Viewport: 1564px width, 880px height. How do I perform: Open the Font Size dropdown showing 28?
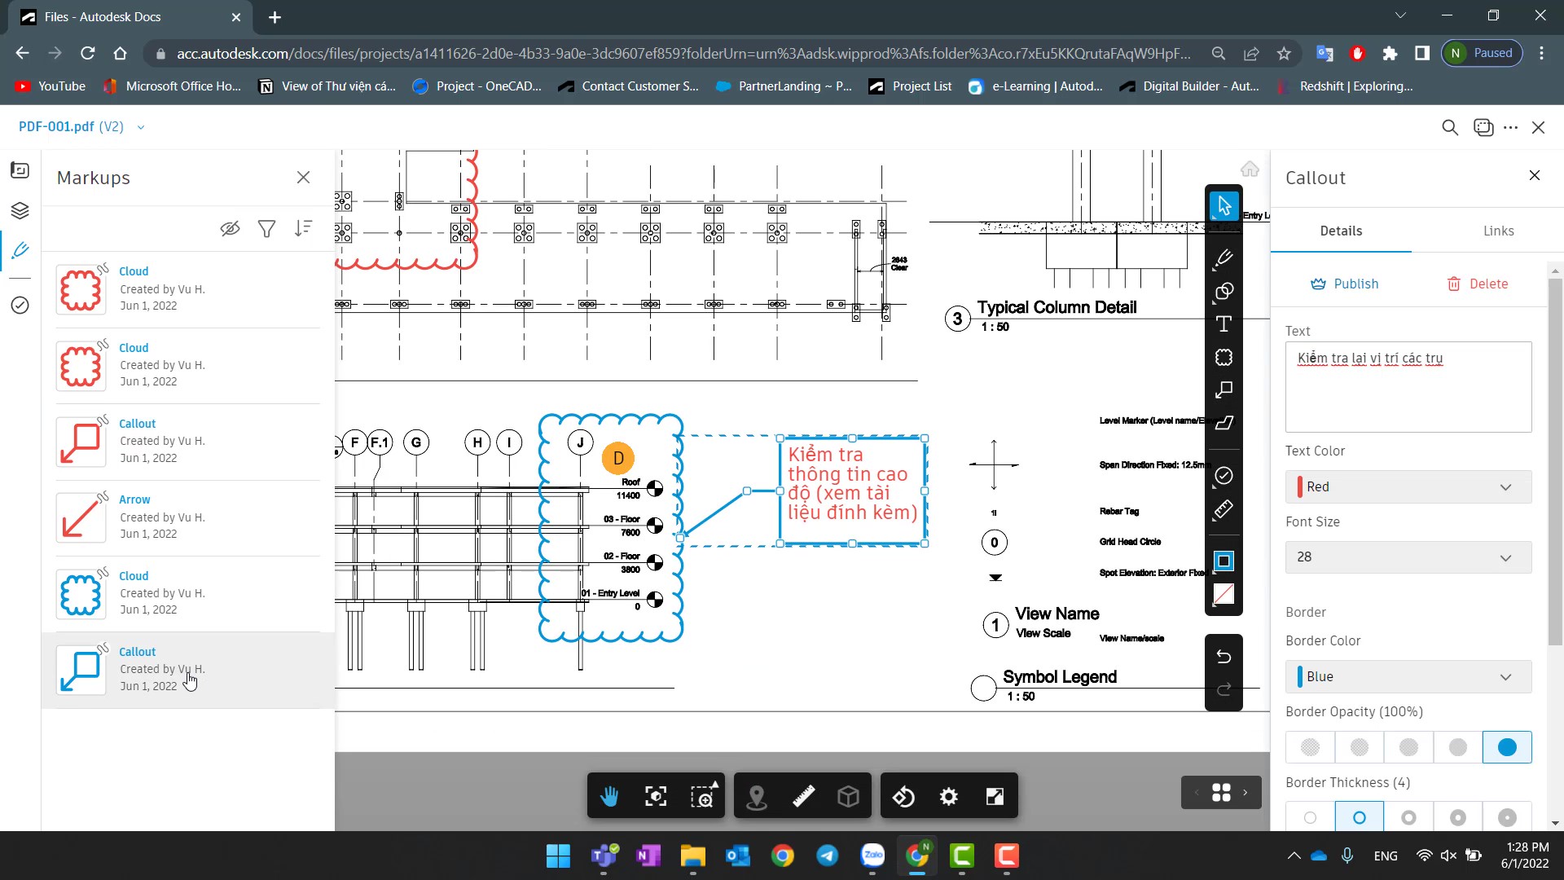click(1408, 557)
